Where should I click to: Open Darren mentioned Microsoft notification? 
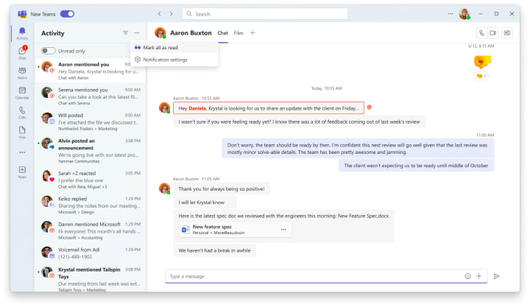(91, 230)
